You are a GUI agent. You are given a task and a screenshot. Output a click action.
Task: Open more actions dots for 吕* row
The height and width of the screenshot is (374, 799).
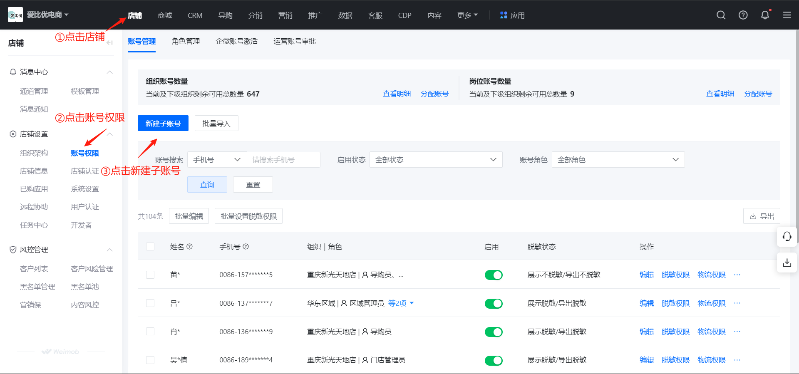coord(737,303)
